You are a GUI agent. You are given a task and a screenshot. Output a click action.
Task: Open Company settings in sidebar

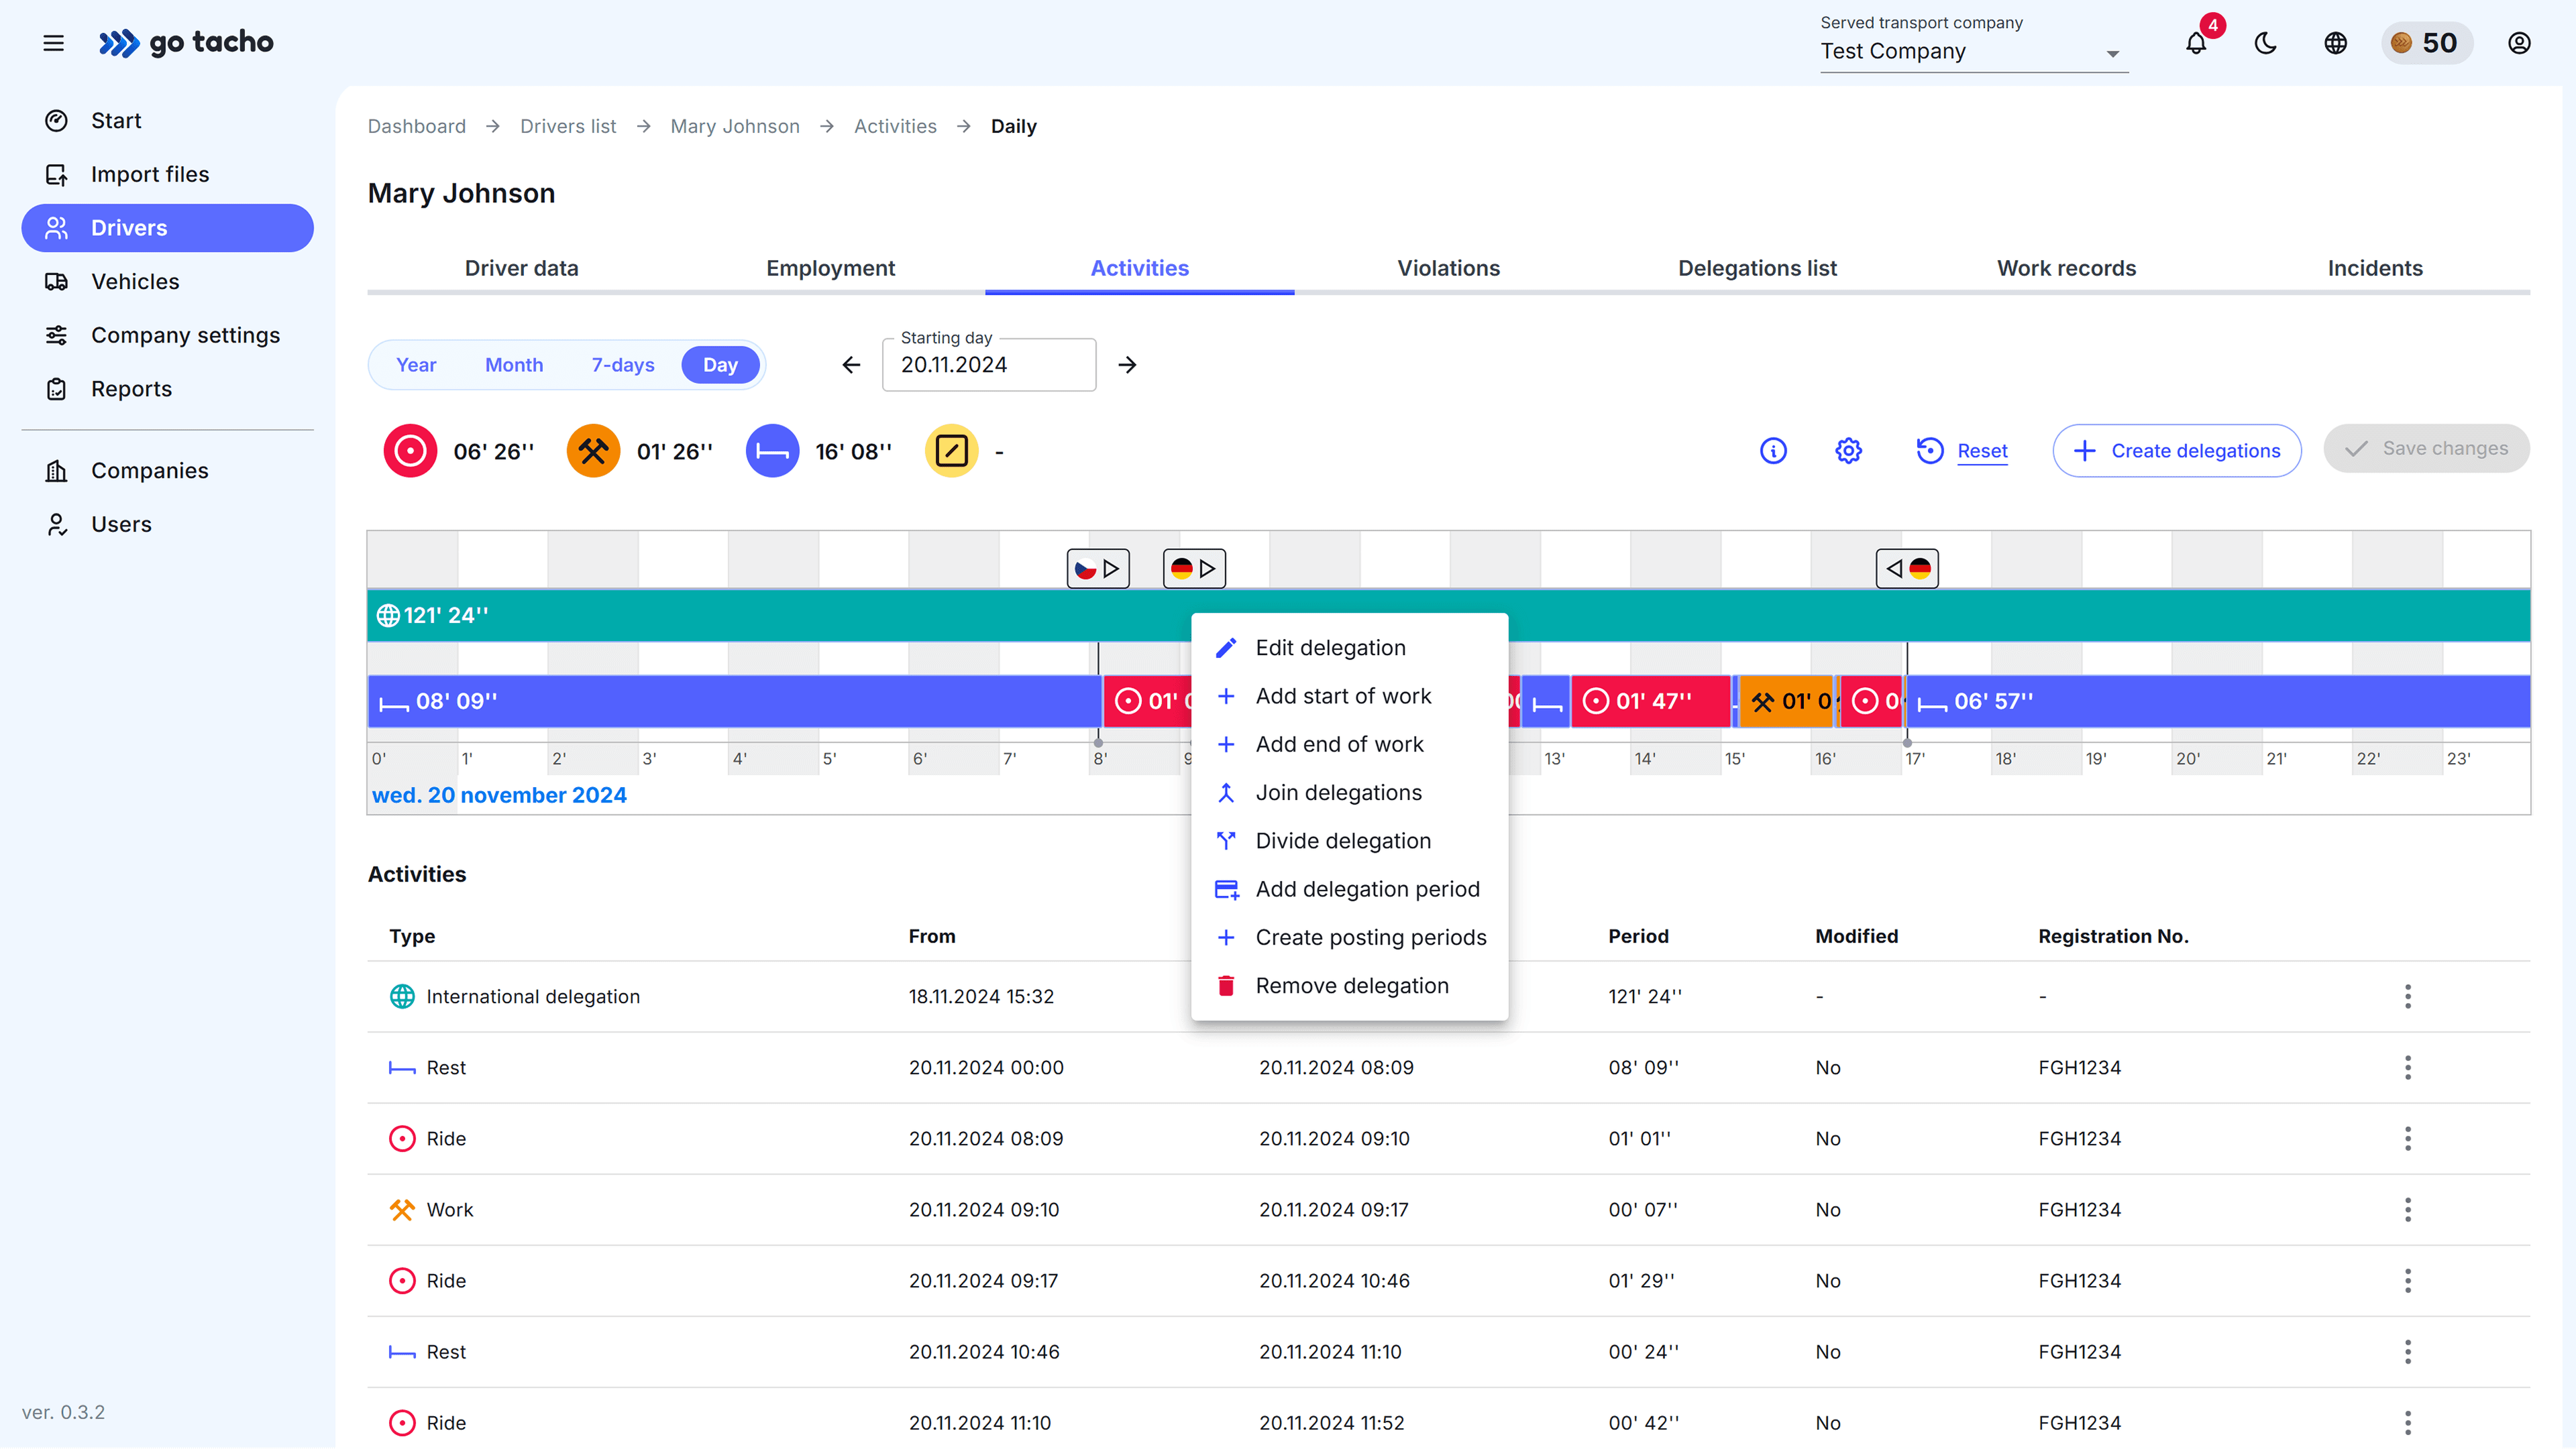coord(167,336)
